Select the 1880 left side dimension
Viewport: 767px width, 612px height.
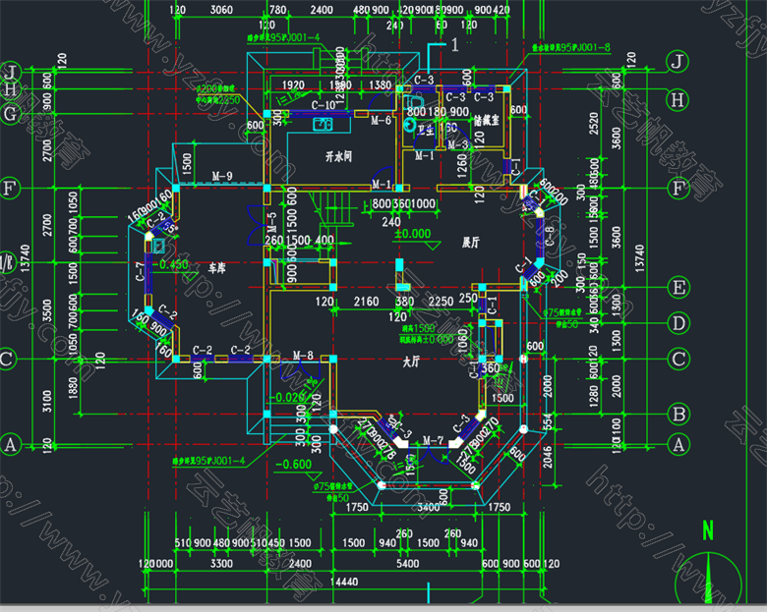click(x=73, y=388)
